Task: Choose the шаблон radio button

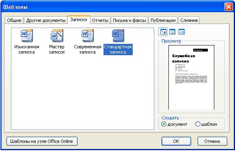Action: click(x=198, y=124)
